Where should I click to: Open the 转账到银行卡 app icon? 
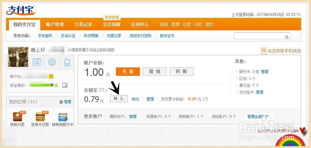tap(63, 117)
